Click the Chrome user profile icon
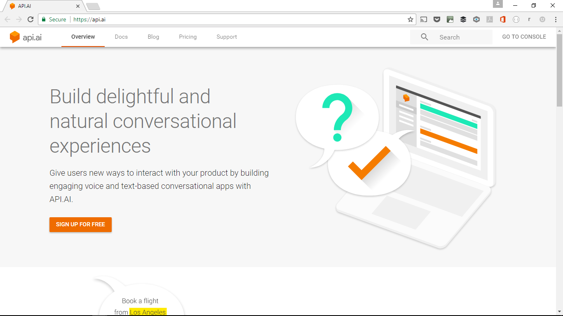Screen dimensions: 563x316 [x=498, y=4]
